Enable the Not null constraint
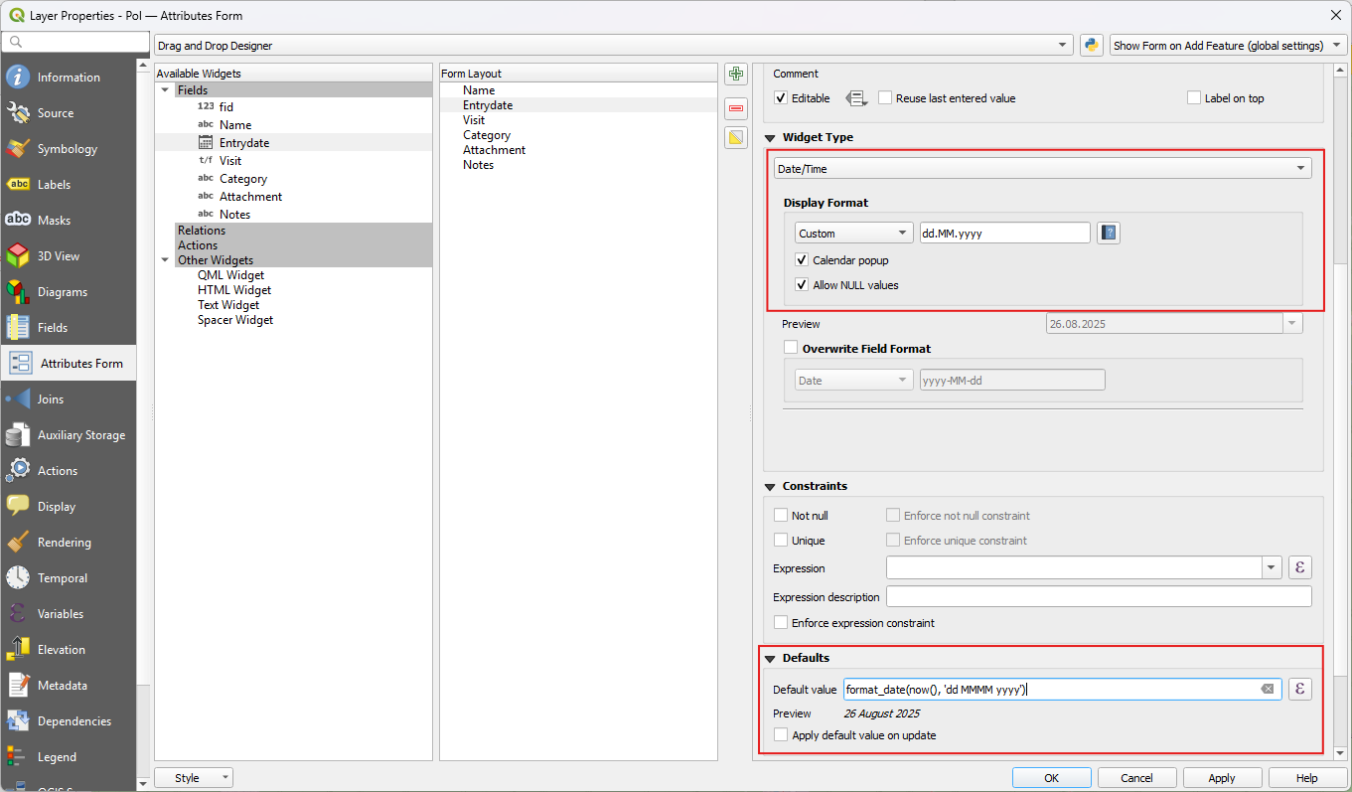The width and height of the screenshot is (1352, 792). [781, 516]
